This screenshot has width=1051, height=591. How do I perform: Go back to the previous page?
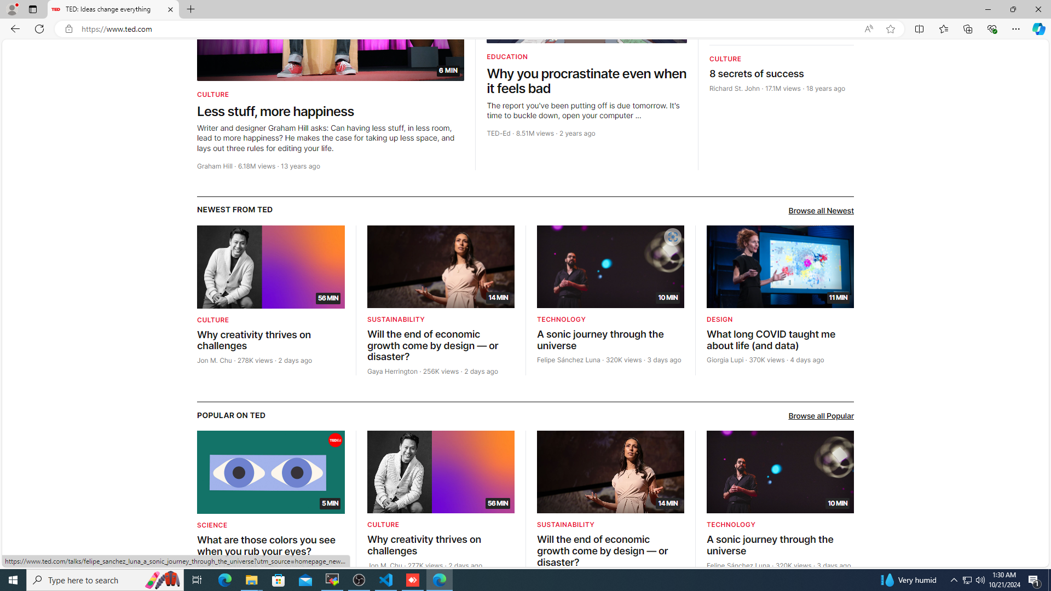pos(15,29)
